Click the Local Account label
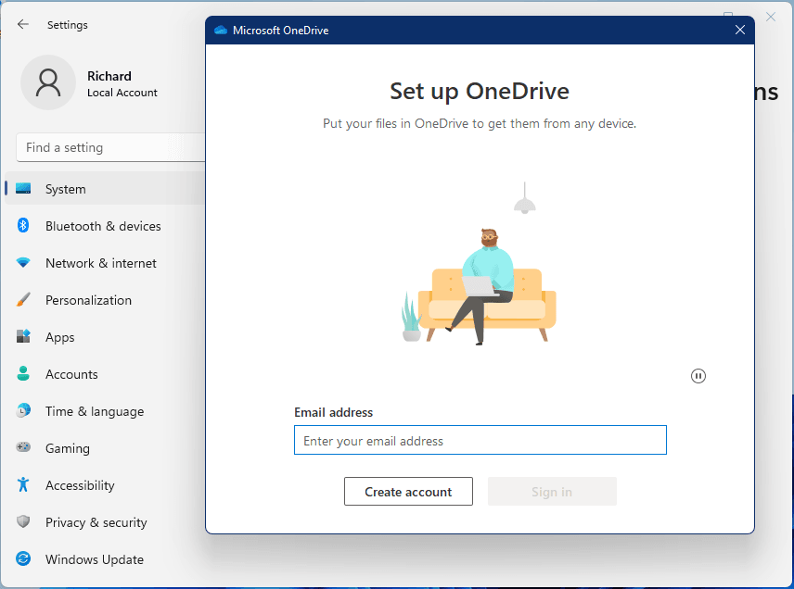Viewport: 794px width, 589px height. pyautogui.click(x=122, y=93)
